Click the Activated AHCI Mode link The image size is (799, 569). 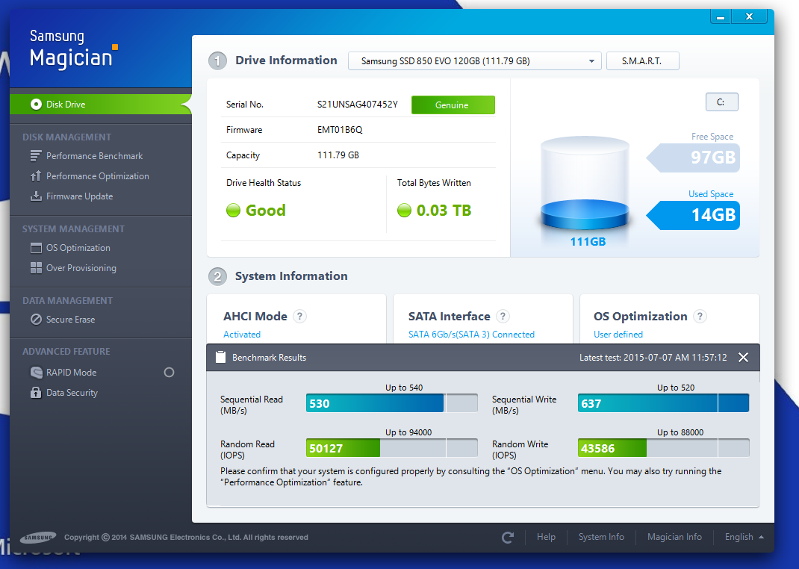(242, 335)
